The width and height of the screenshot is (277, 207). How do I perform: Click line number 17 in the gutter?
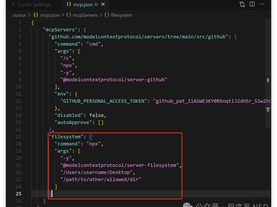pos(18,137)
